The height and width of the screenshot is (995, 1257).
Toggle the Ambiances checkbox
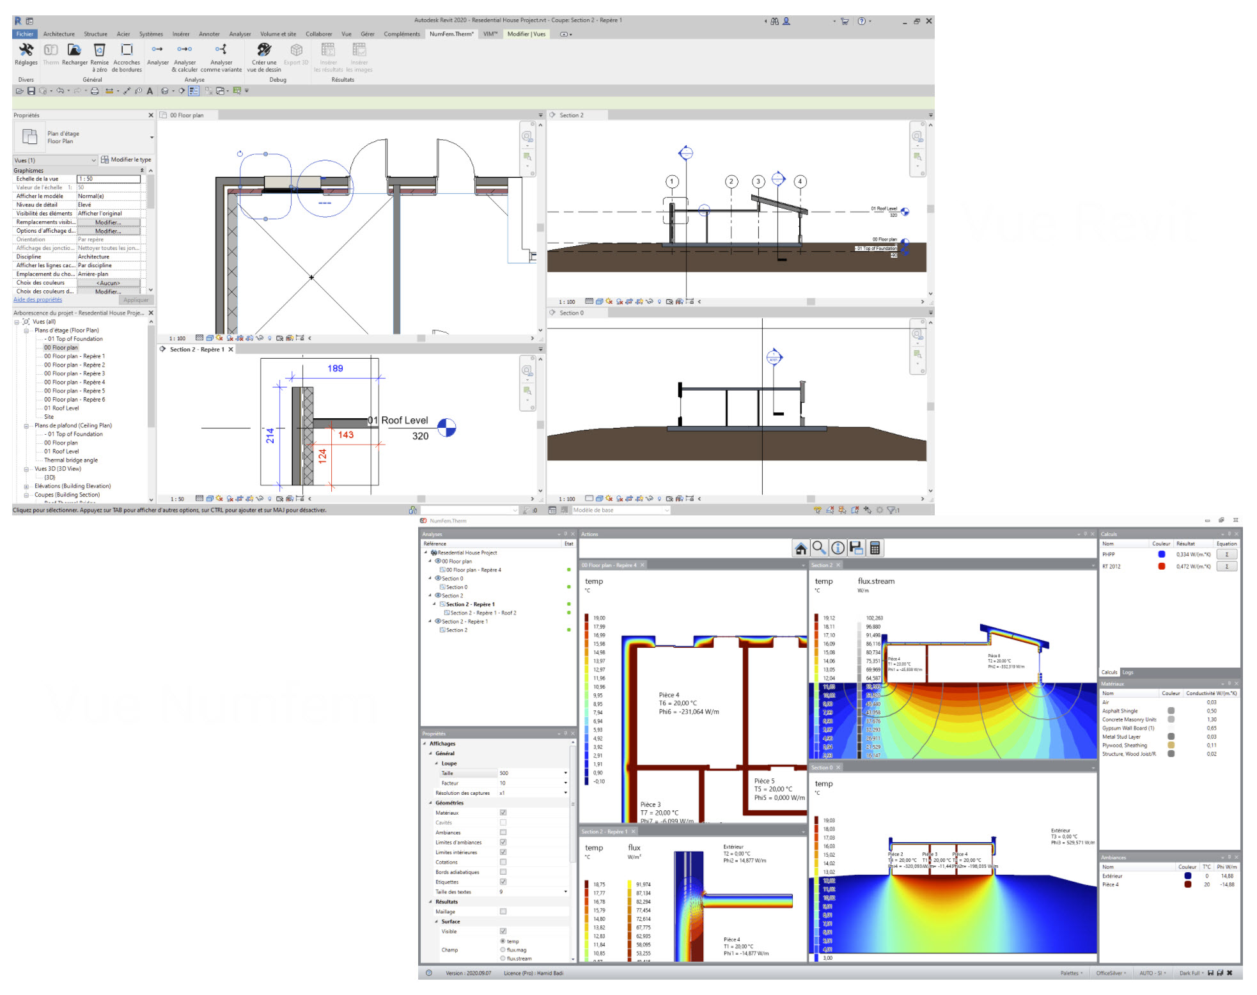[503, 833]
